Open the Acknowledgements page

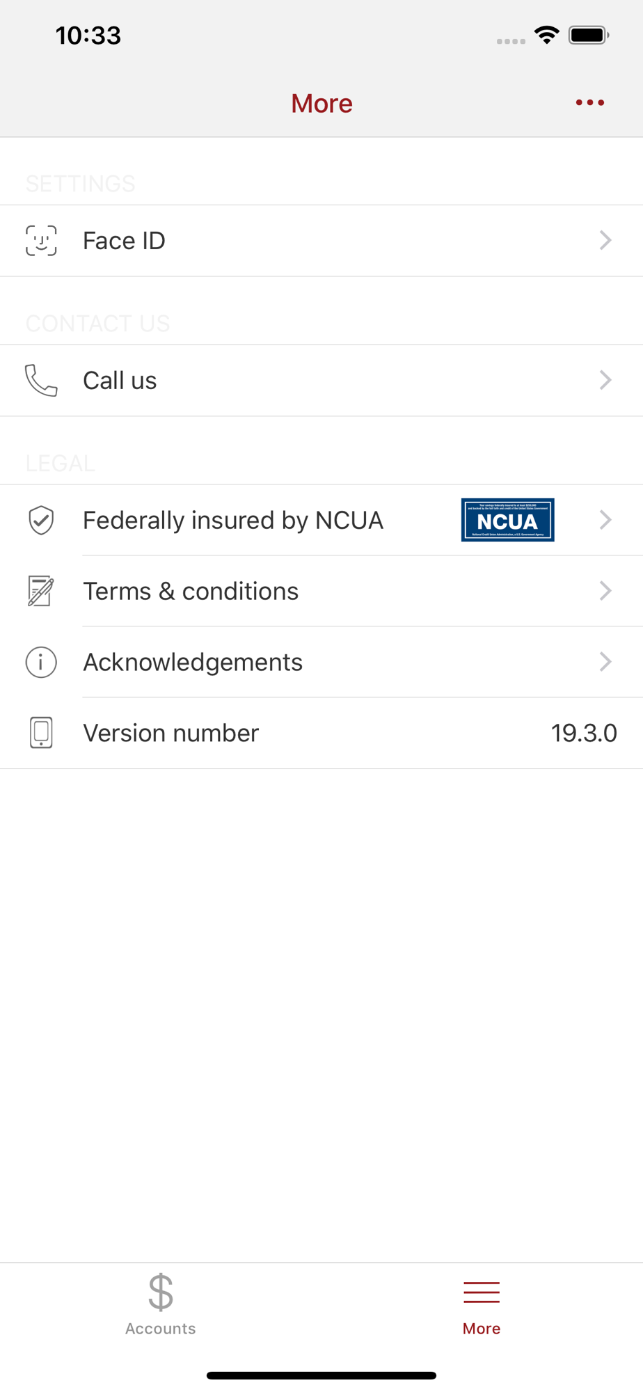point(193,663)
